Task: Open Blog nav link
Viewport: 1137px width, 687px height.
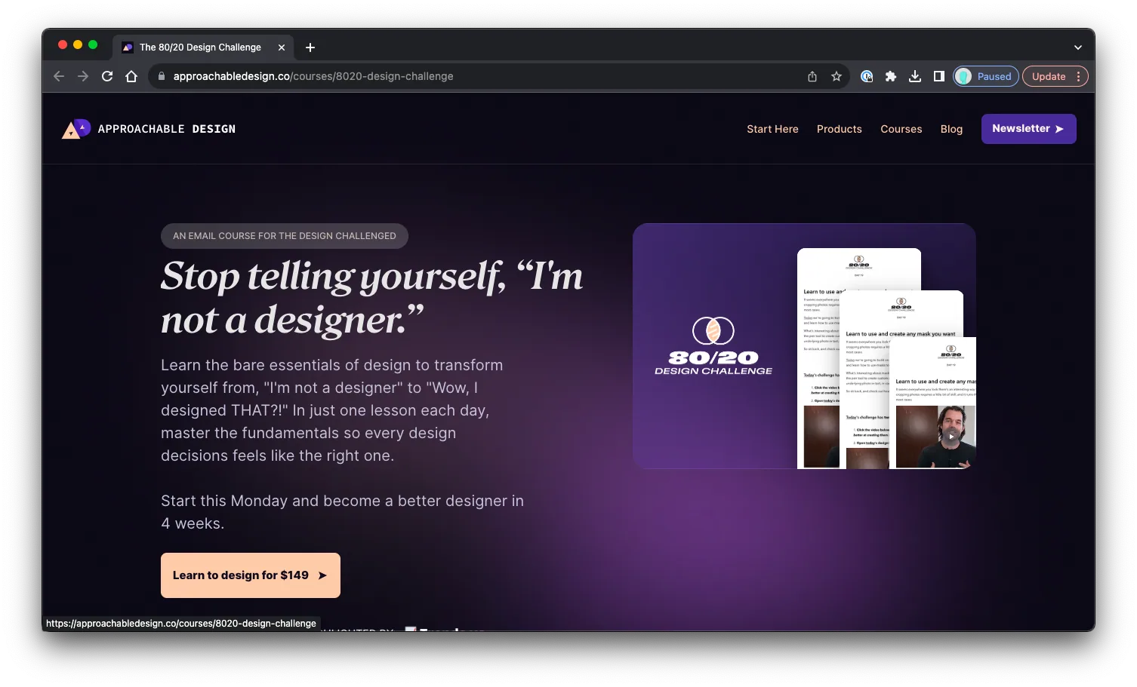Action: [x=951, y=129]
